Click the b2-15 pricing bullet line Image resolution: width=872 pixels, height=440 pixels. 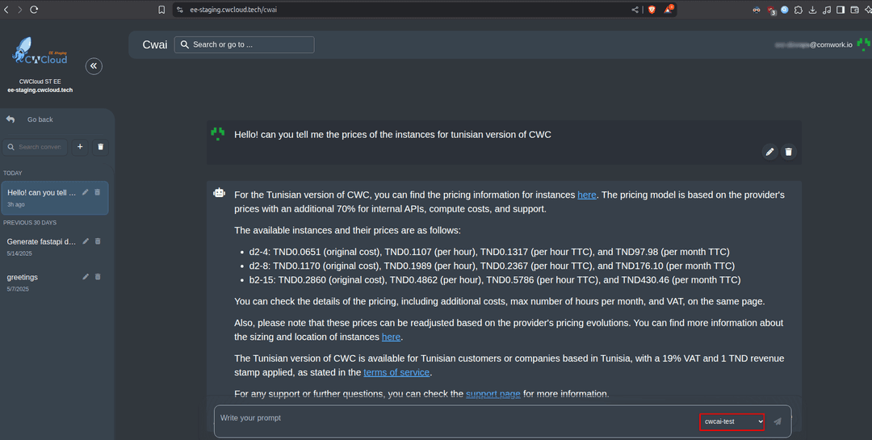494,280
